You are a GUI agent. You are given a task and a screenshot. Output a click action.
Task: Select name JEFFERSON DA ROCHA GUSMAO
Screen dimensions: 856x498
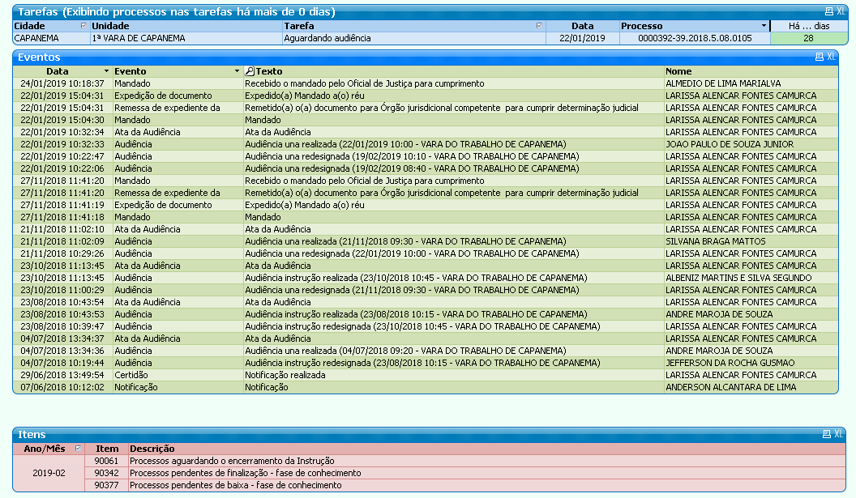click(x=730, y=363)
